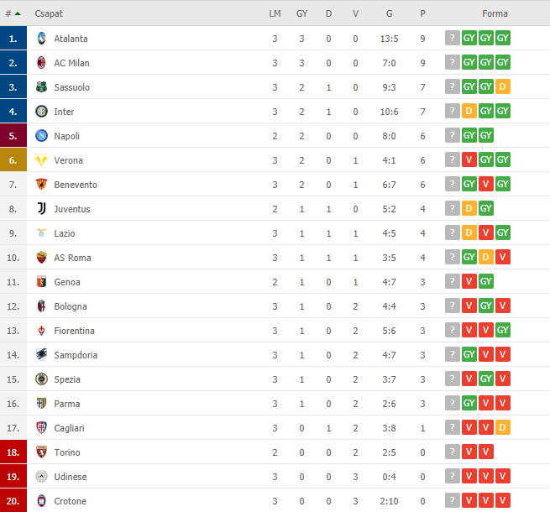Sort standings by the P points column
Image resolution: width=550 pixels, height=512 pixels.
coord(422,13)
